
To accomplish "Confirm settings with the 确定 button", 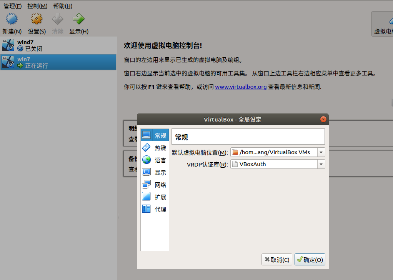I will tap(310, 259).
